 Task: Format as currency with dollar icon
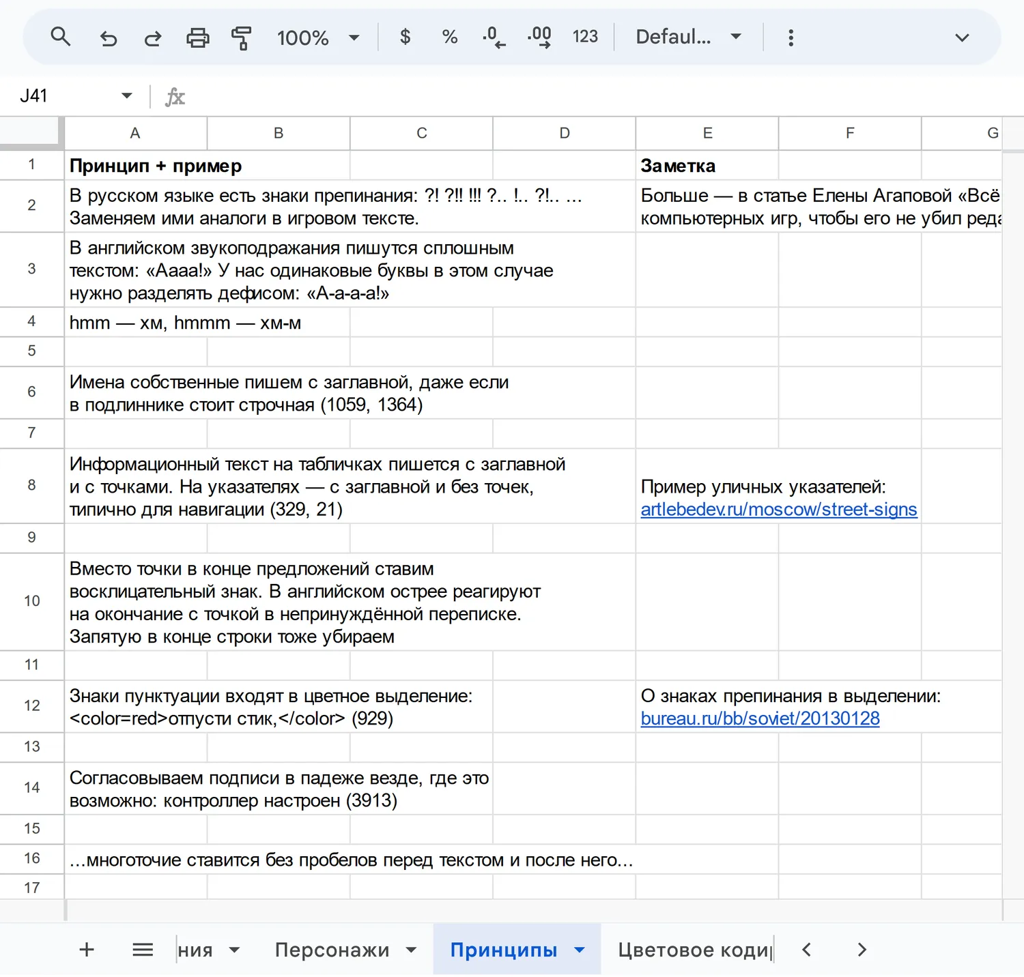pos(405,37)
